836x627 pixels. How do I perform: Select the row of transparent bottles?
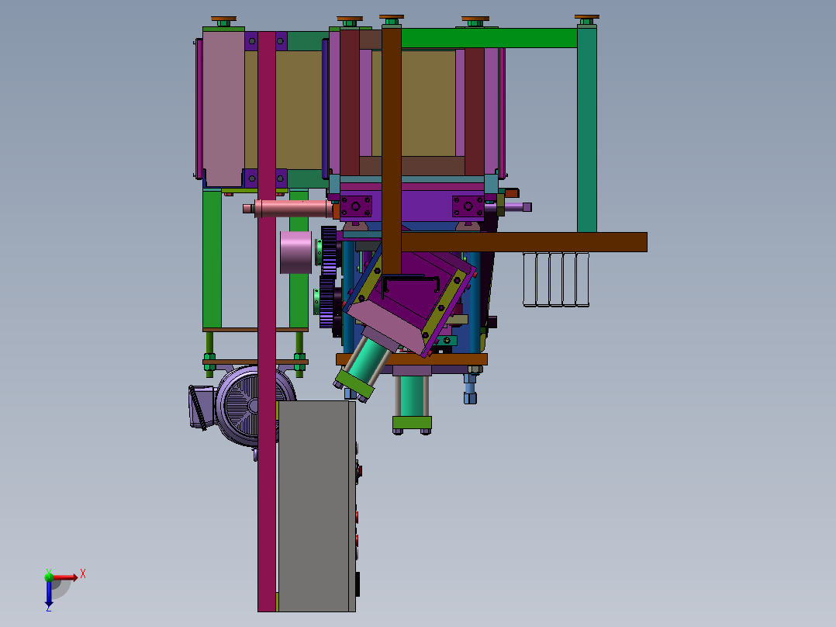pos(556,279)
